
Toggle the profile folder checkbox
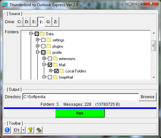pyautogui.click(x=43, y=53)
